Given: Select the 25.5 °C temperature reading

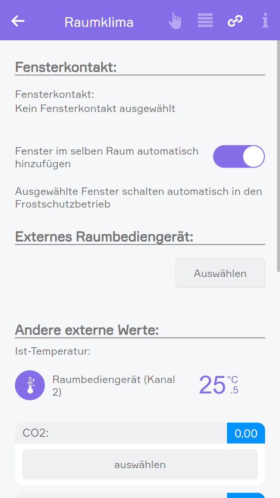Looking at the screenshot, I should tap(218, 385).
